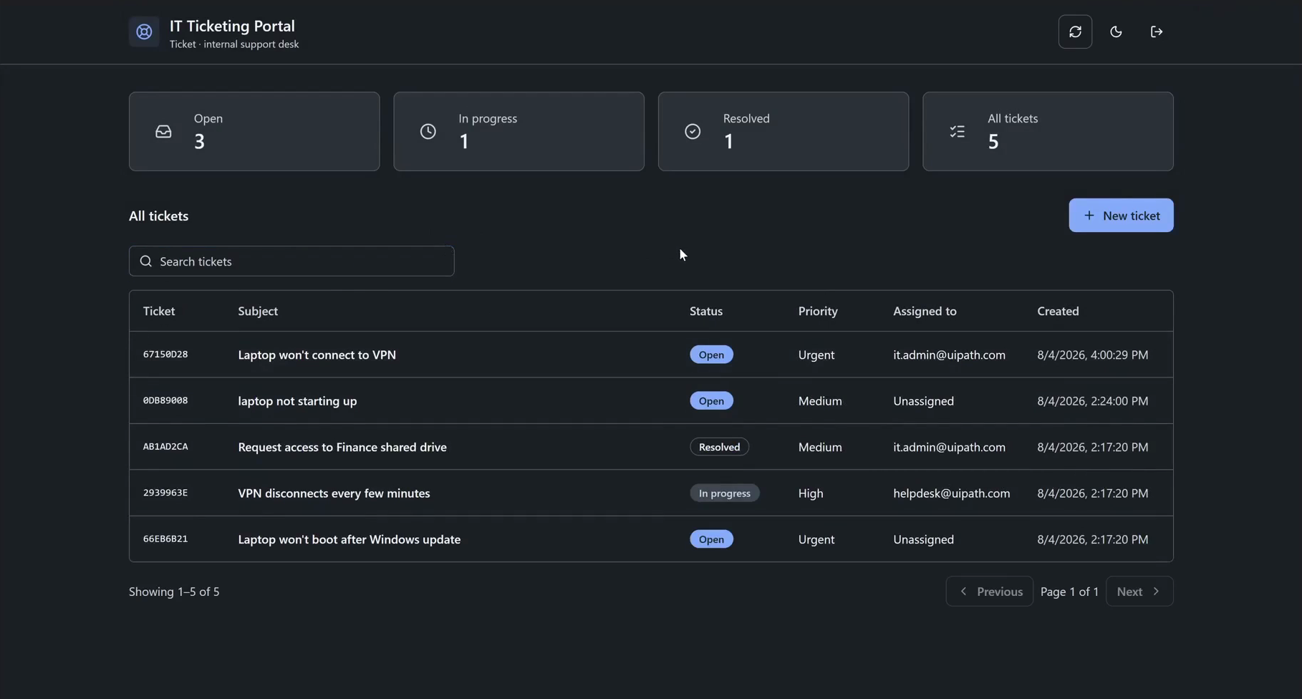Create a New ticket
The width and height of the screenshot is (1302, 699).
tap(1121, 216)
